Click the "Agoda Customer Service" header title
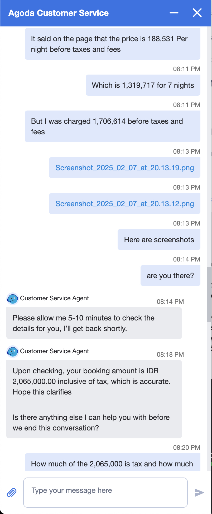212x514 pixels. click(59, 13)
